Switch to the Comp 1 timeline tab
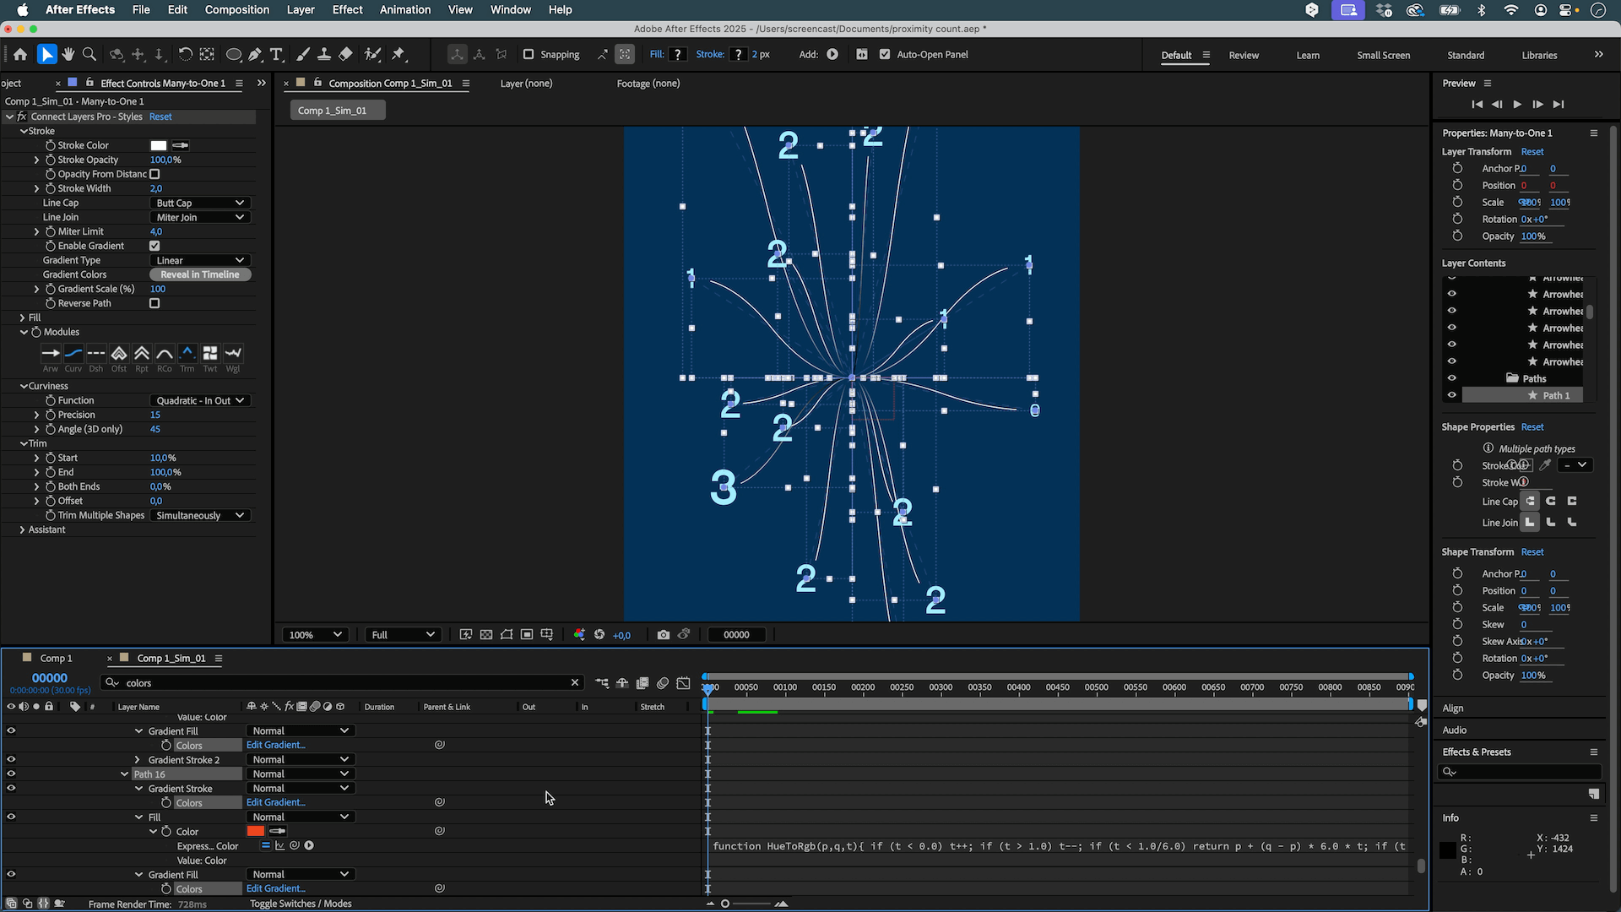The image size is (1621, 912). click(x=56, y=659)
